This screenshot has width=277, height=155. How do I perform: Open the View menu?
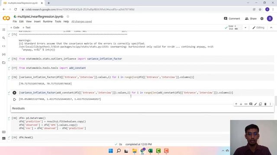(29, 22)
